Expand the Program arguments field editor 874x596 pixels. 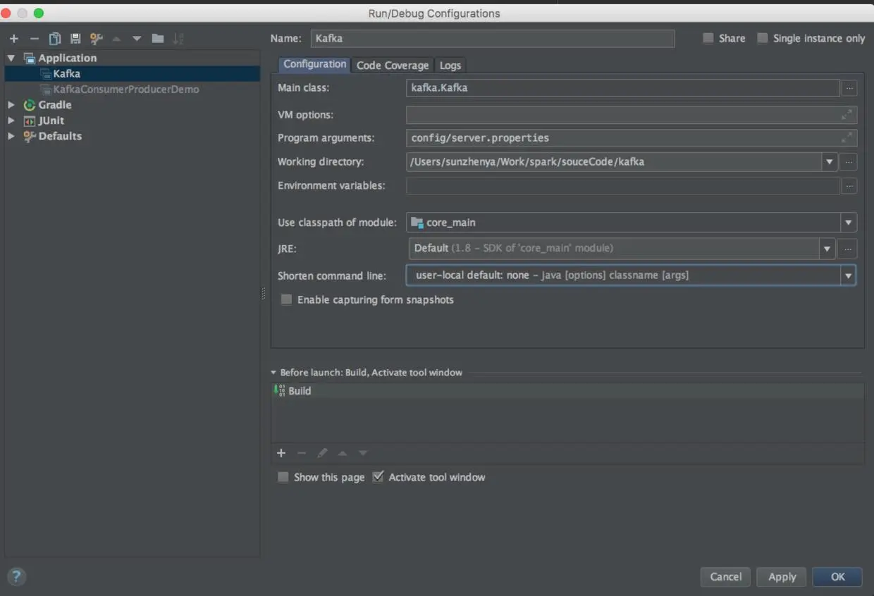point(847,137)
